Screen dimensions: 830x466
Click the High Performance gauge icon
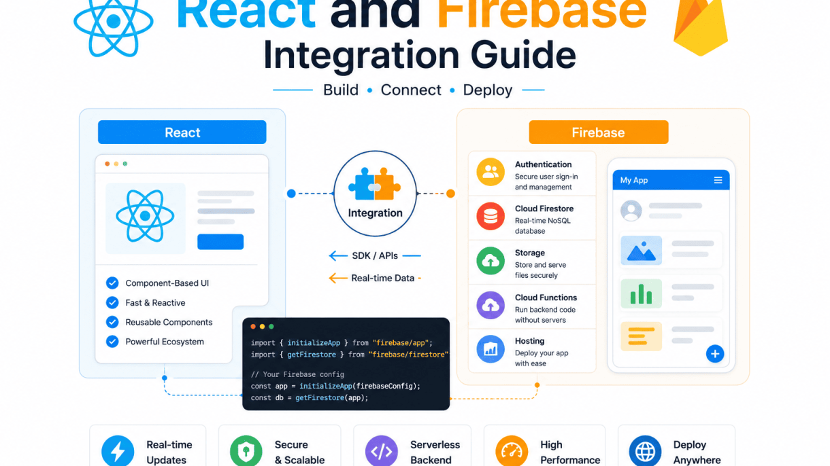click(512, 452)
